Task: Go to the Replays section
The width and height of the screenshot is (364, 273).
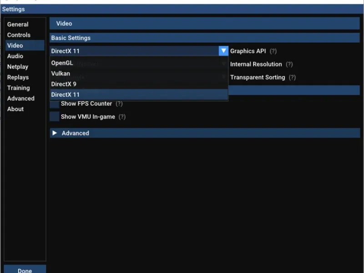Action: pyautogui.click(x=25, y=77)
